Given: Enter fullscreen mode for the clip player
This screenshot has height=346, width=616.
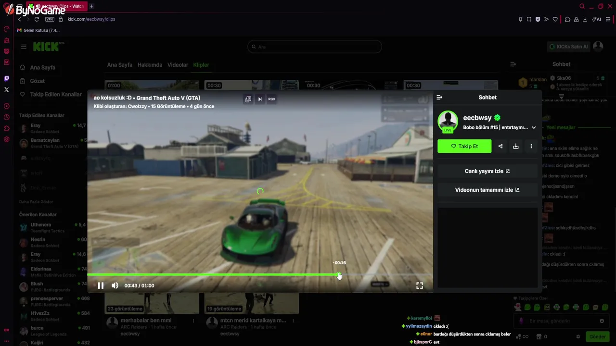Looking at the screenshot, I should (420, 285).
